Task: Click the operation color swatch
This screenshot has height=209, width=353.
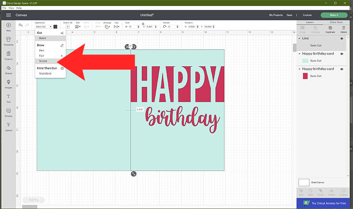Action: pos(55,27)
